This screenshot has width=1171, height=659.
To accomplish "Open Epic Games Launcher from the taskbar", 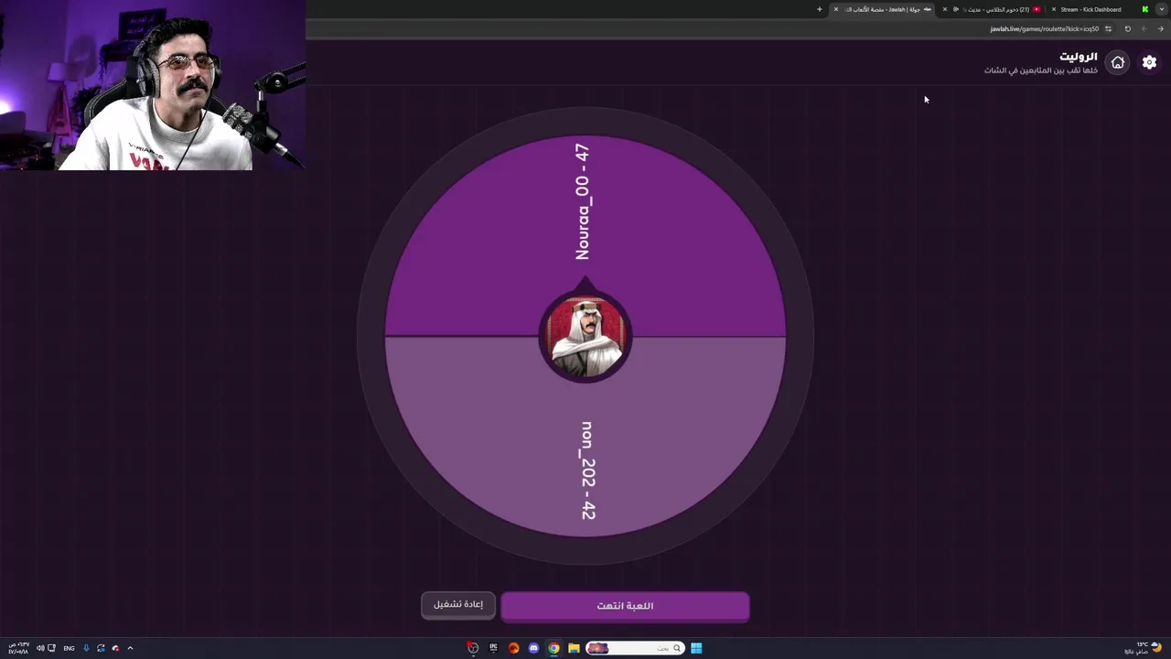I will (x=493, y=648).
